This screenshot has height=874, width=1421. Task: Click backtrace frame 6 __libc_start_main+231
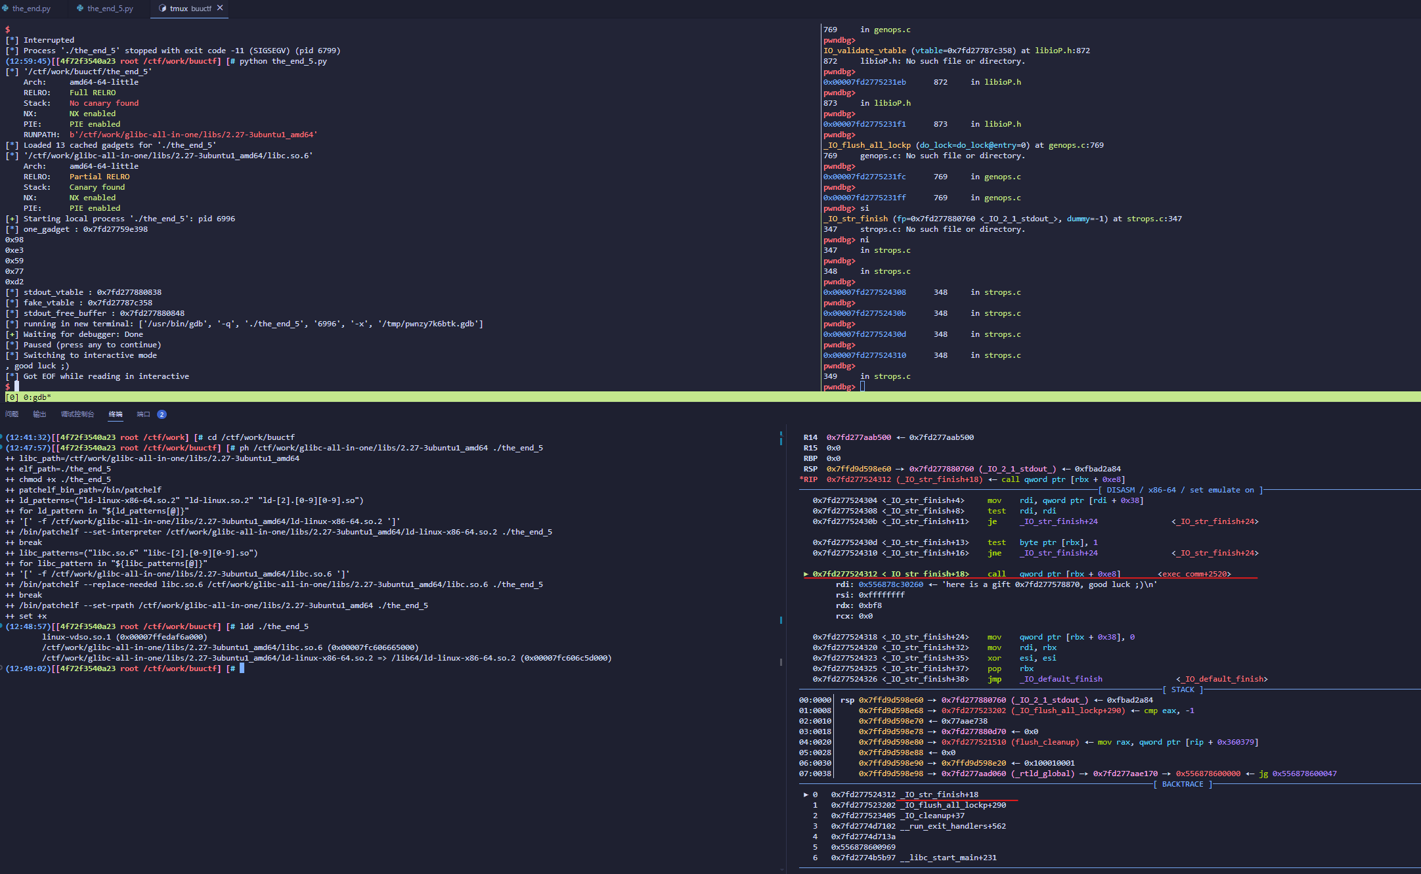904,858
